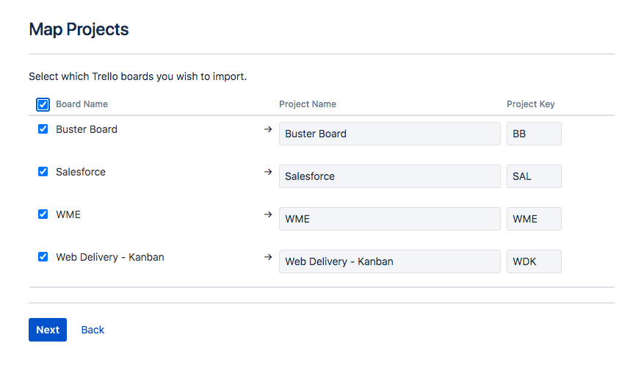The image size is (644, 390).
Task: Go back using the Back link
Action: coord(93,330)
